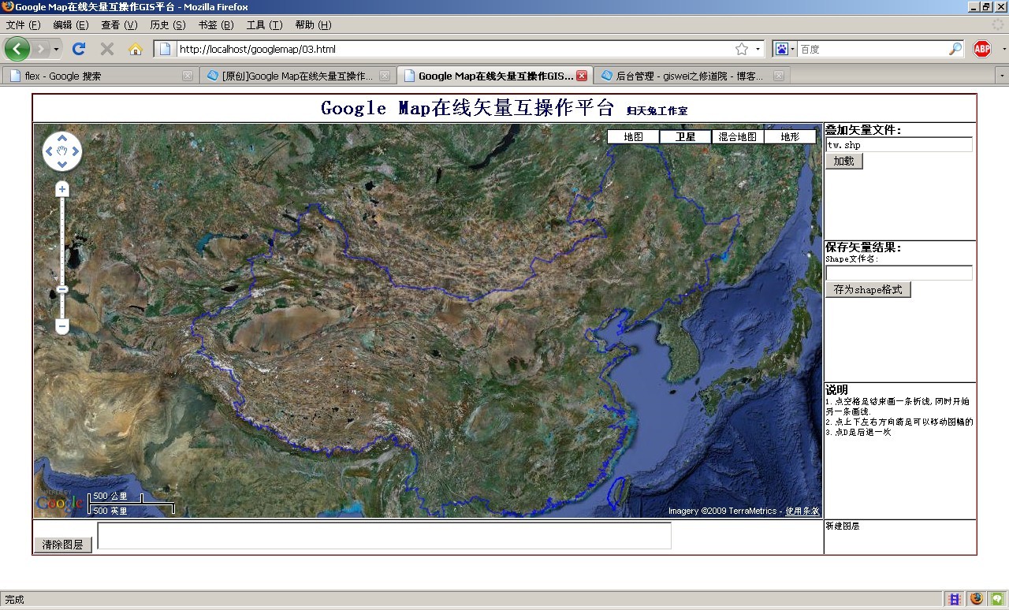This screenshot has width=1009, height=610.
Task: Switch to the 后台管理 giswei tab
Action: 691,76
